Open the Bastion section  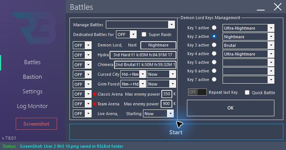click(x=33, y=77)
